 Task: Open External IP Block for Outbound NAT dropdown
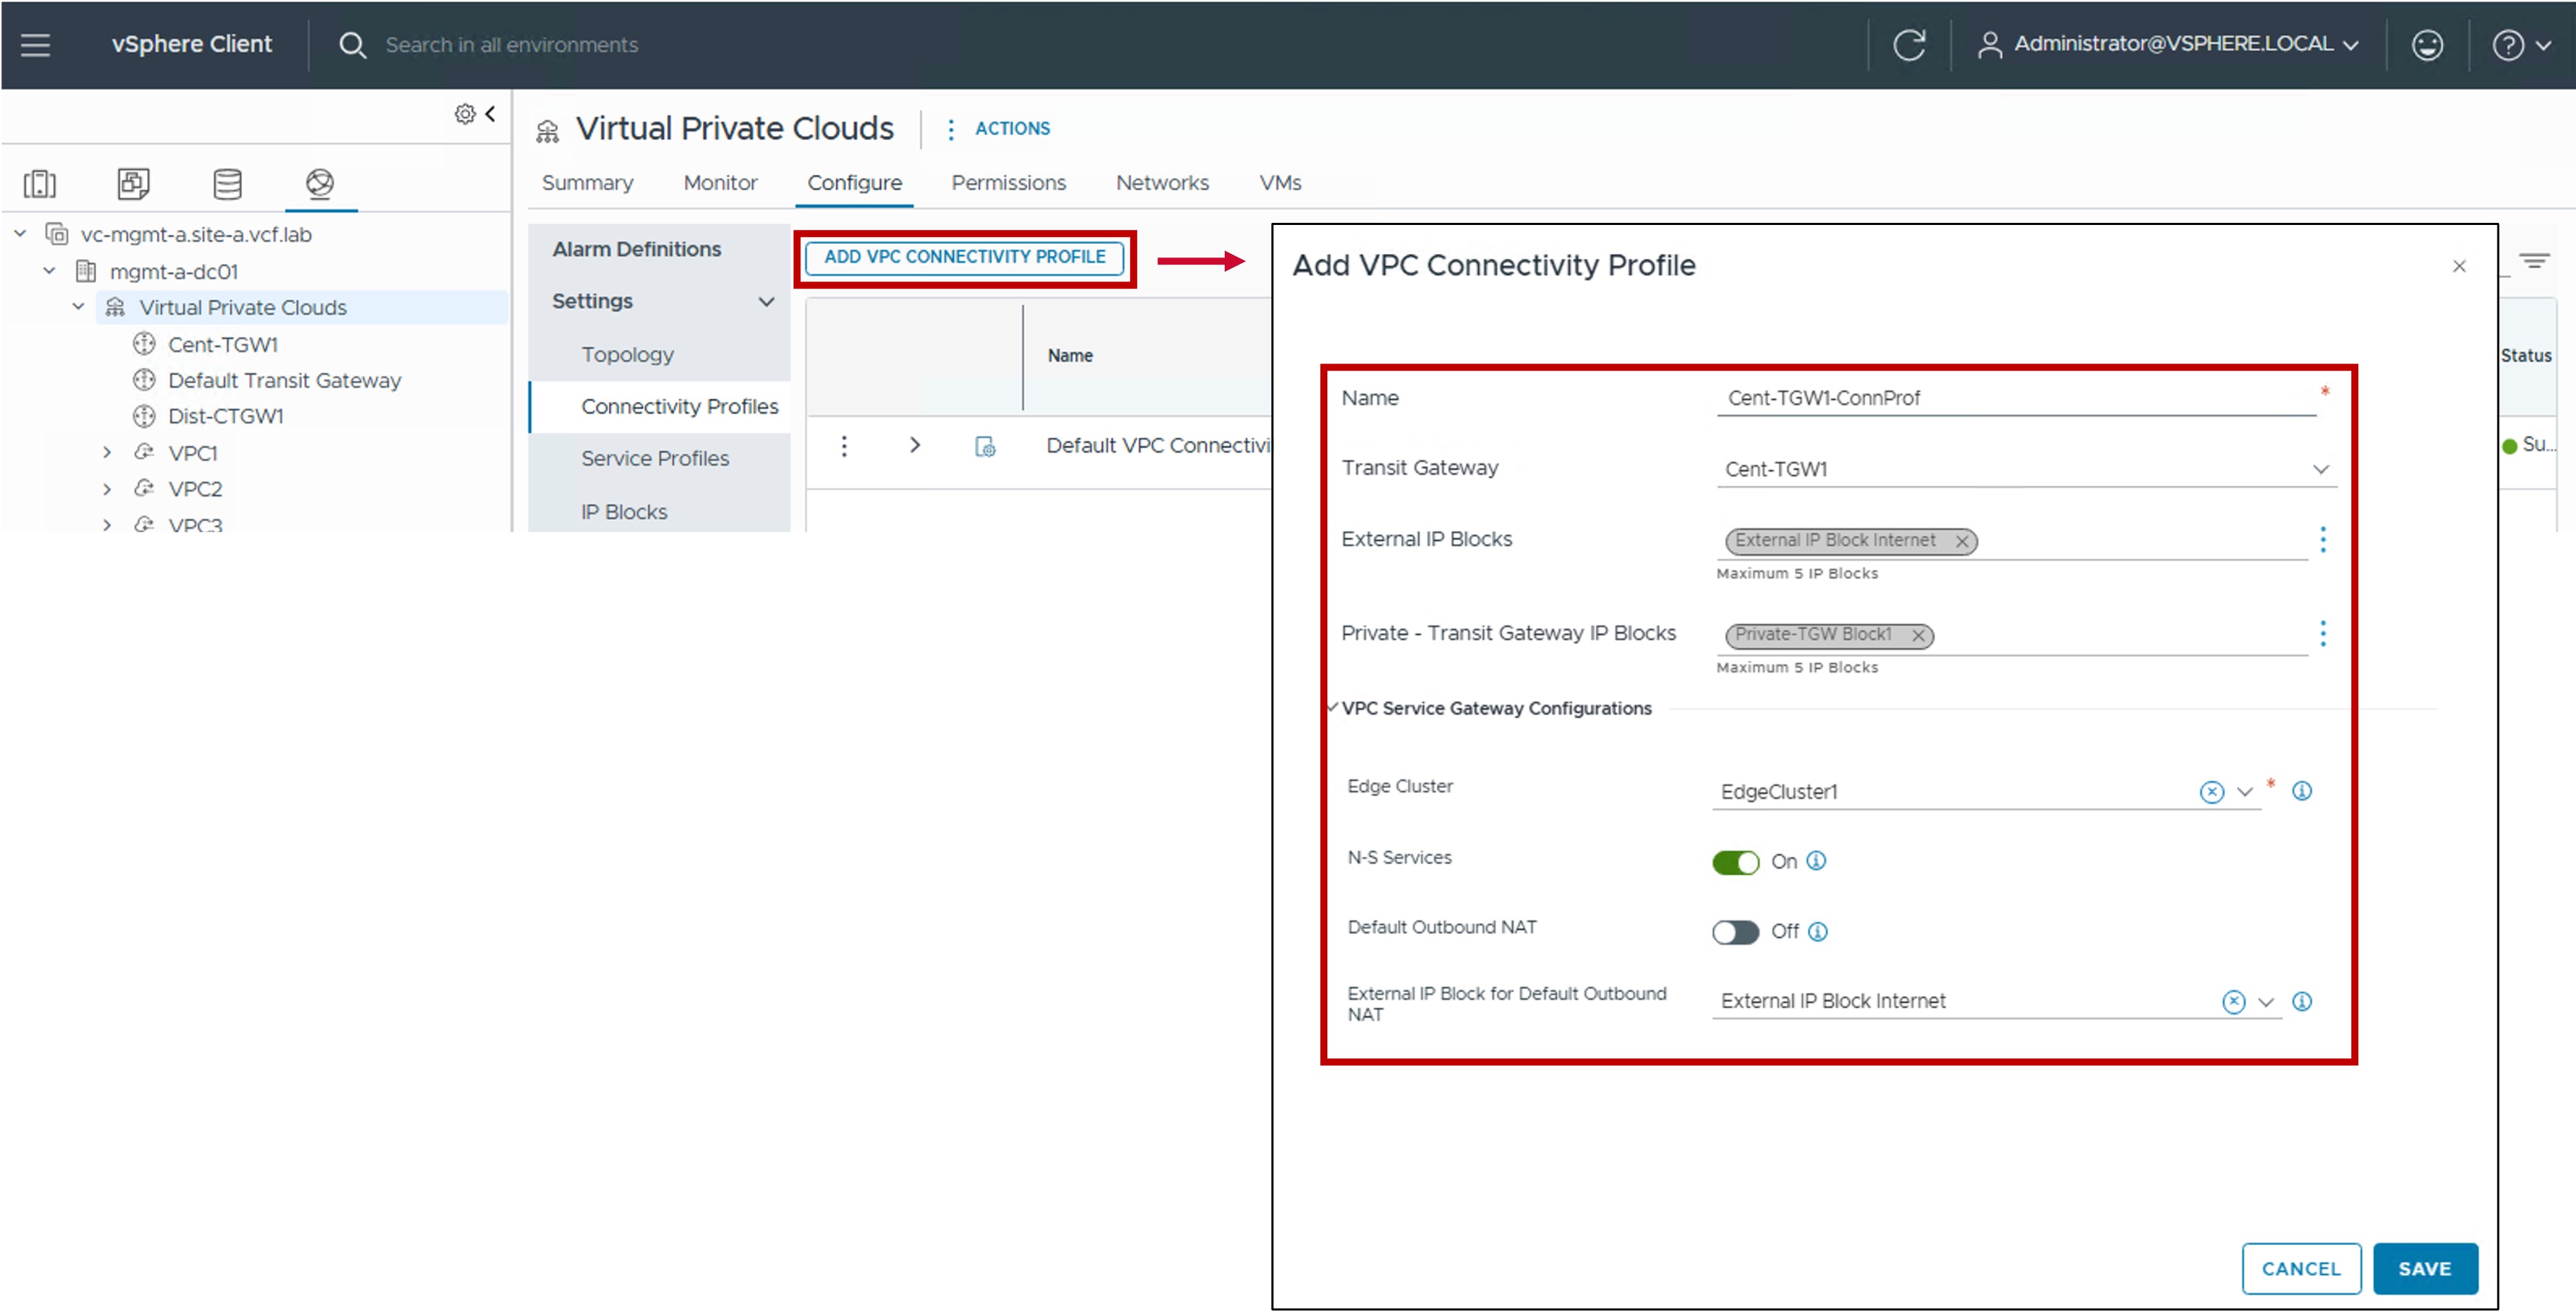(2265, 1002)
